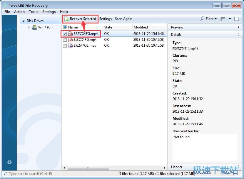The width and height of the screenshot is (244, 179).
Task: Click the Clusters value 299
Action: pos(175,61)
